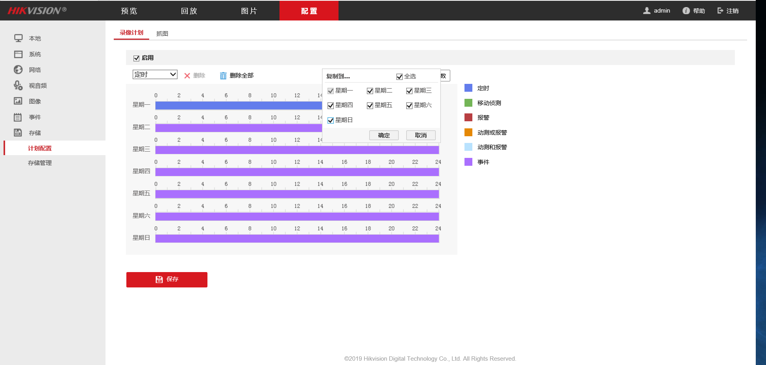Image resolution: width=766 pixels, height=365 pixels.
Task: Click the Hikvision logo
Action: click(37, 11)
